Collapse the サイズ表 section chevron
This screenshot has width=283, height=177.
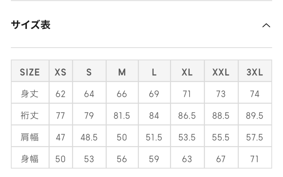tap(266, 25)
